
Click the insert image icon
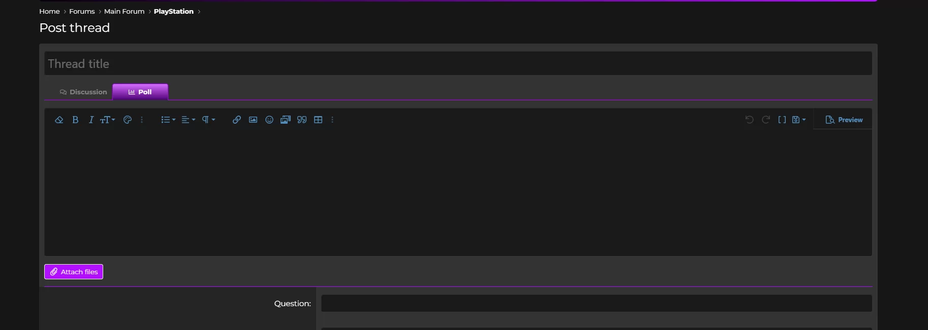[x=253, y=120]
